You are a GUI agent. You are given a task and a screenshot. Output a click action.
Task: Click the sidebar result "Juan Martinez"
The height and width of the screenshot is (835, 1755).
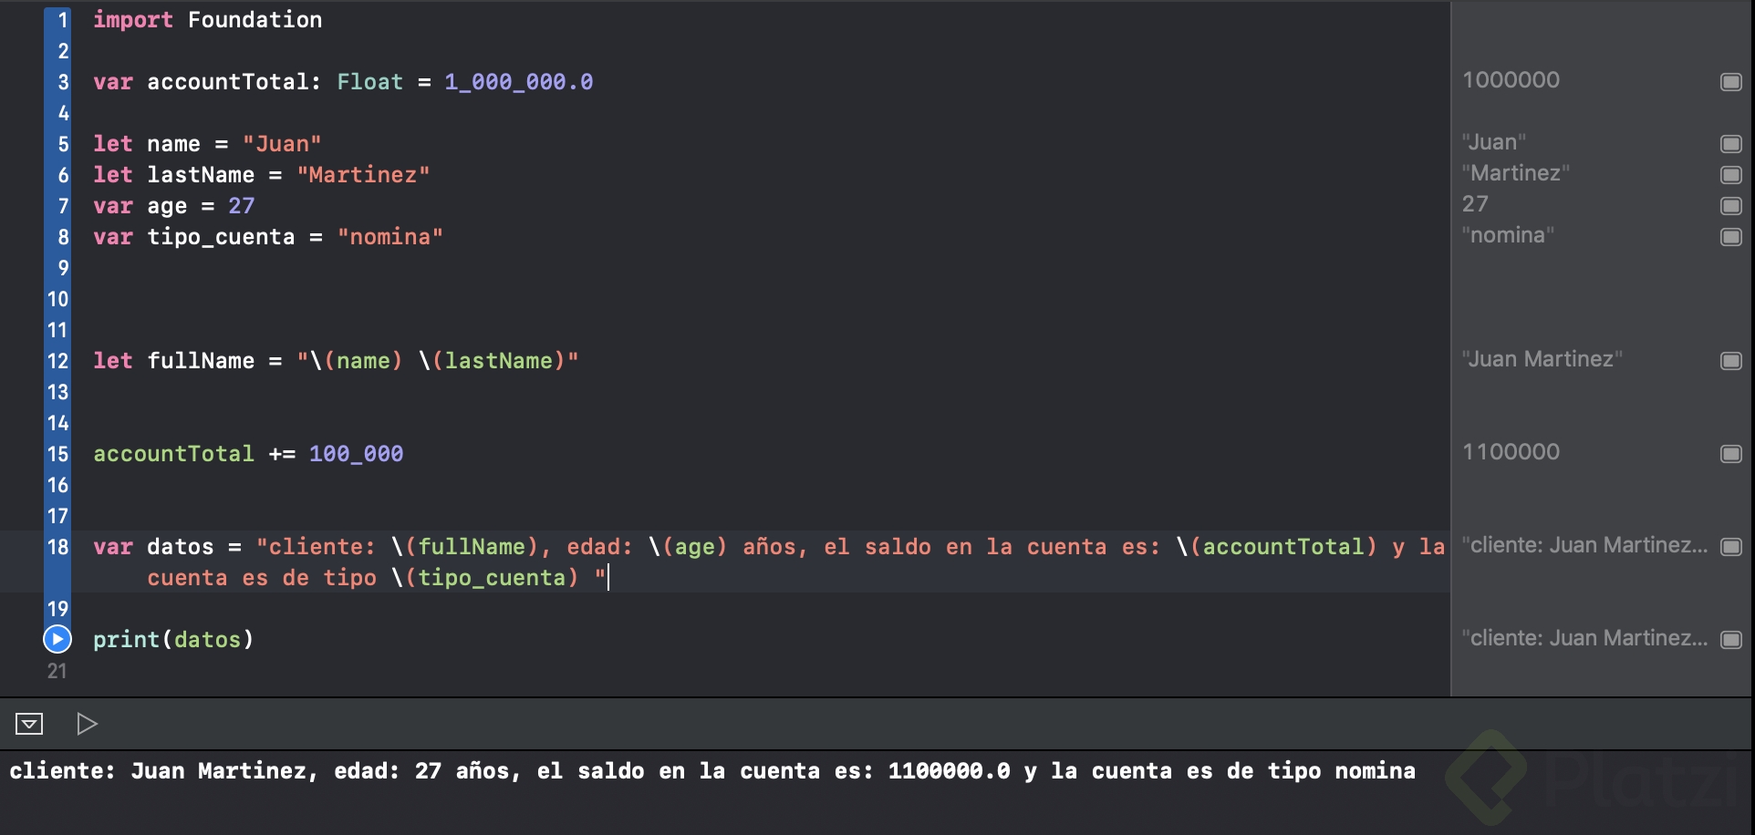[1543, 359]
